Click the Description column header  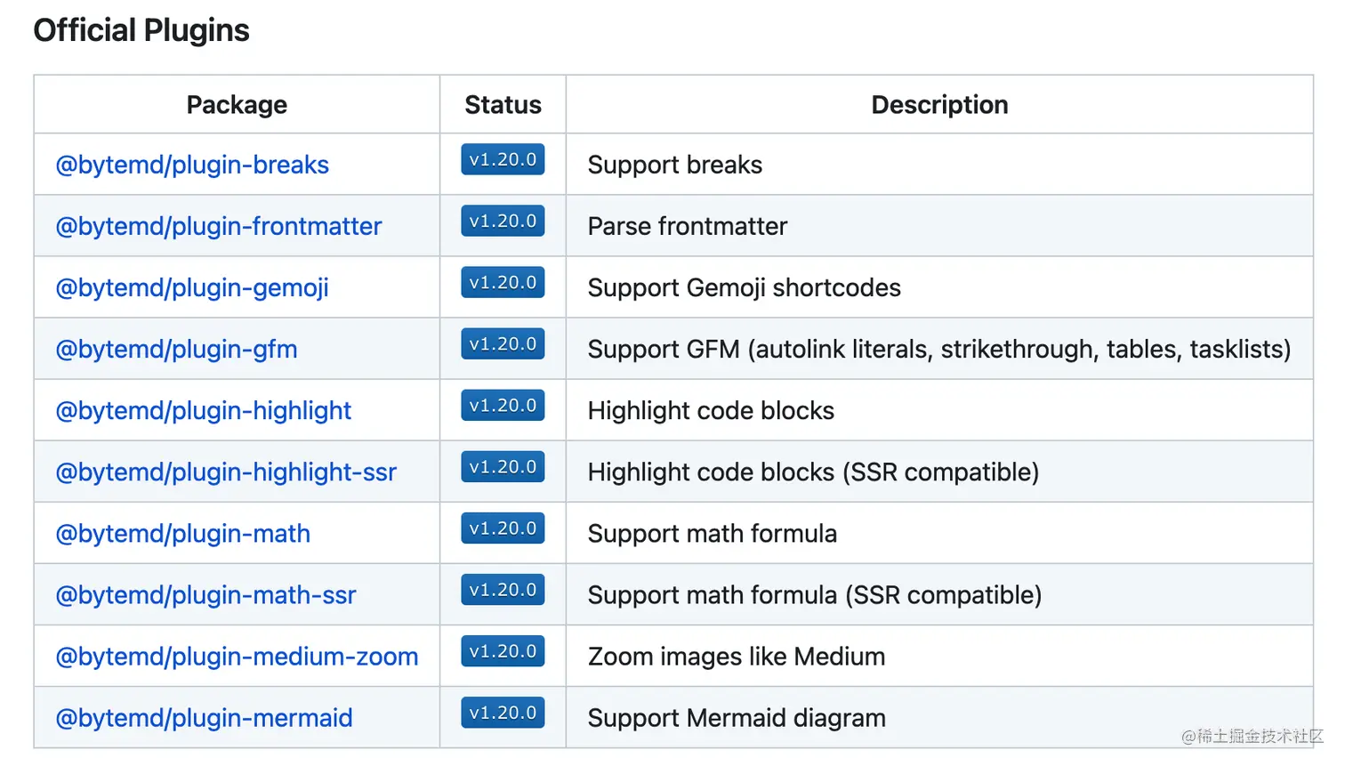coord(939,105)
